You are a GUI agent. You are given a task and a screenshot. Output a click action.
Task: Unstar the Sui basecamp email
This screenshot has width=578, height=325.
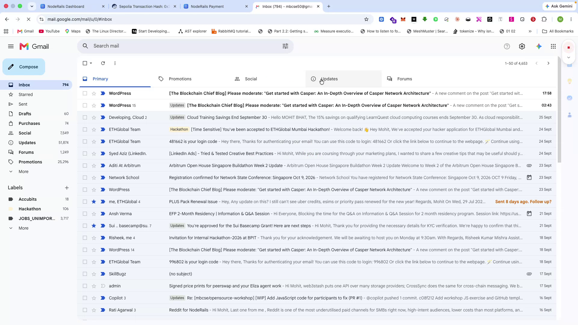click(94, 226)
